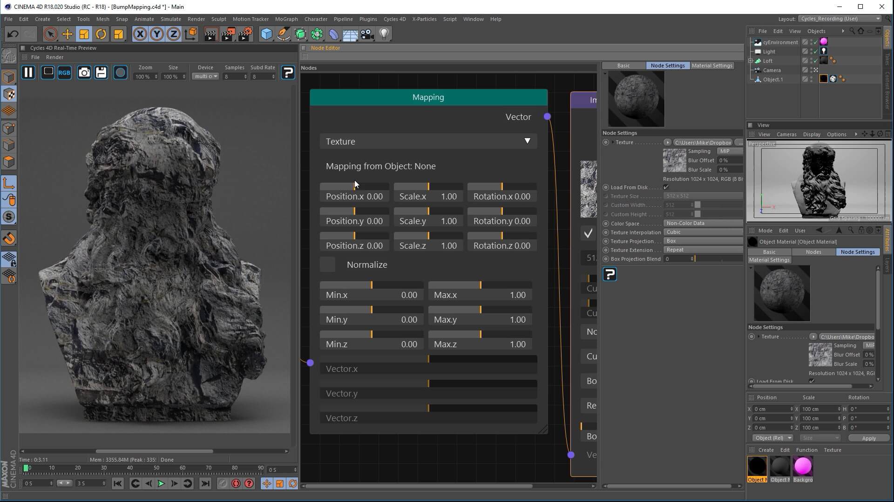The image size is (894, 502).
Task: Switch to the Material Settings tab
Action: pos(712,66)
